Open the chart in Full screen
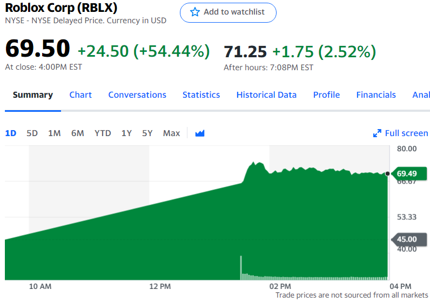The width and height of the screenshot is (430, 303). pyautogui.click(x=400, y=133)
